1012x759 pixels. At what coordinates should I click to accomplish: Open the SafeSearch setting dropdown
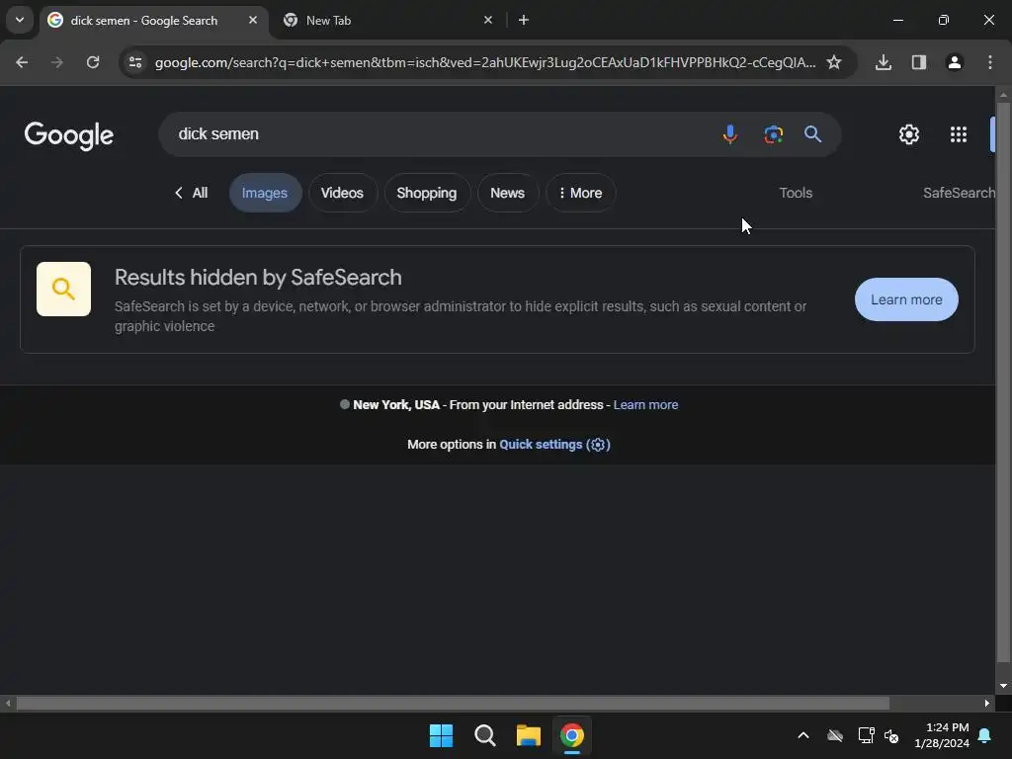959,193
